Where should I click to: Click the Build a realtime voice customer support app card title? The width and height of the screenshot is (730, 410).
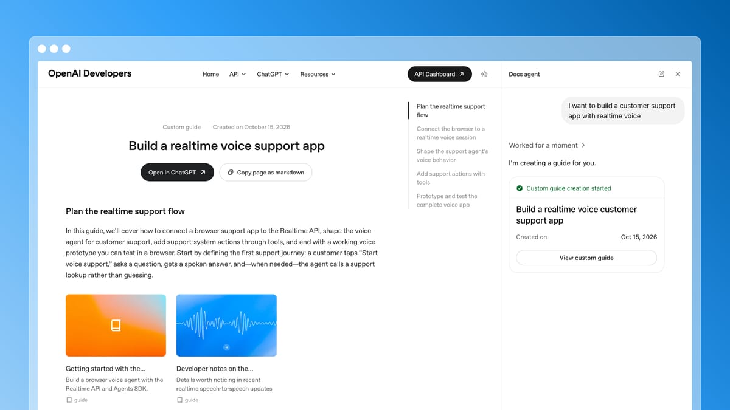coord(577,214)
